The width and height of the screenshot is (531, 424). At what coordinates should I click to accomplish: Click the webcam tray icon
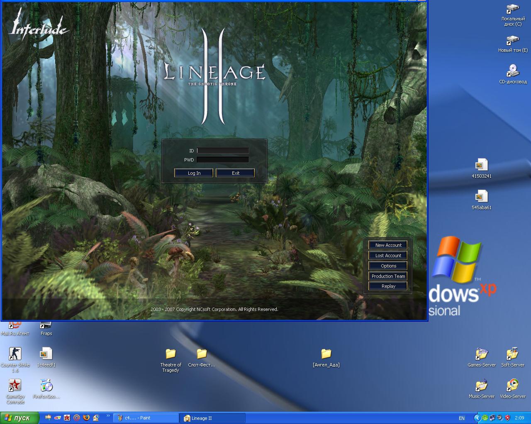coord(499,418)
